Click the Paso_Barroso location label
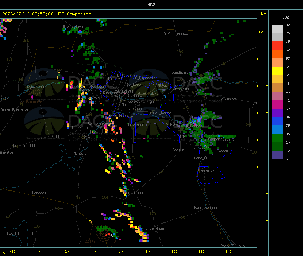Viewport: 303px width, 256px height. point(206,208)
